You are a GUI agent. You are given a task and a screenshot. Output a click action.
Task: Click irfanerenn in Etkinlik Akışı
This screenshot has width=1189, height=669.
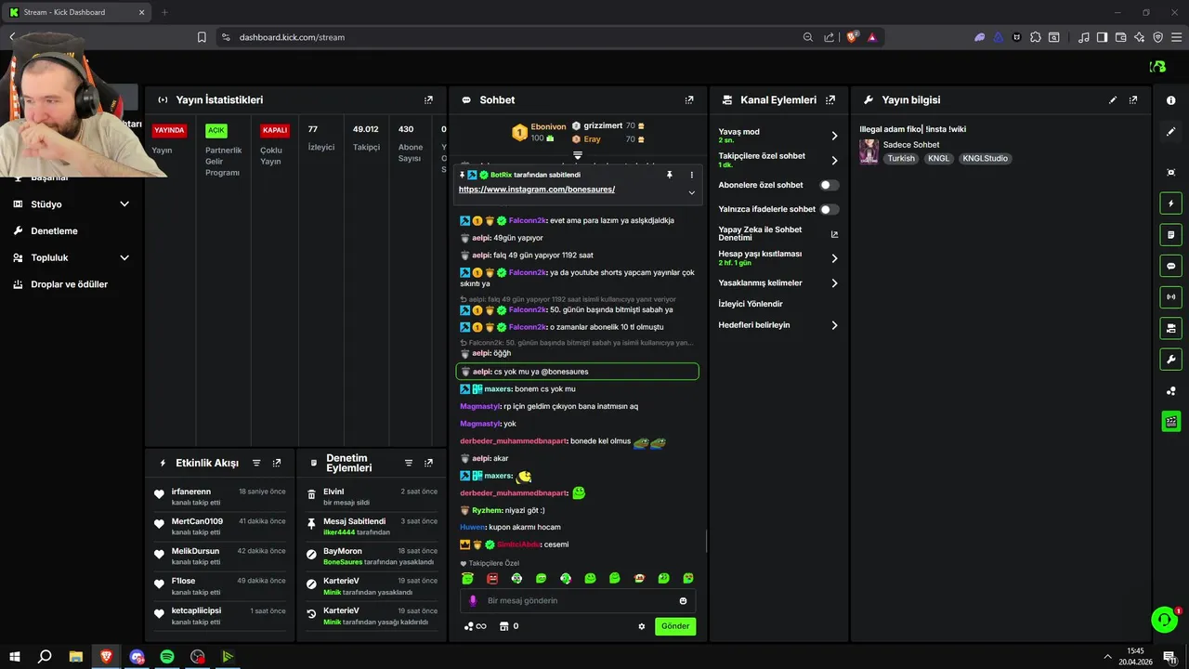click(x=191, y=492)
